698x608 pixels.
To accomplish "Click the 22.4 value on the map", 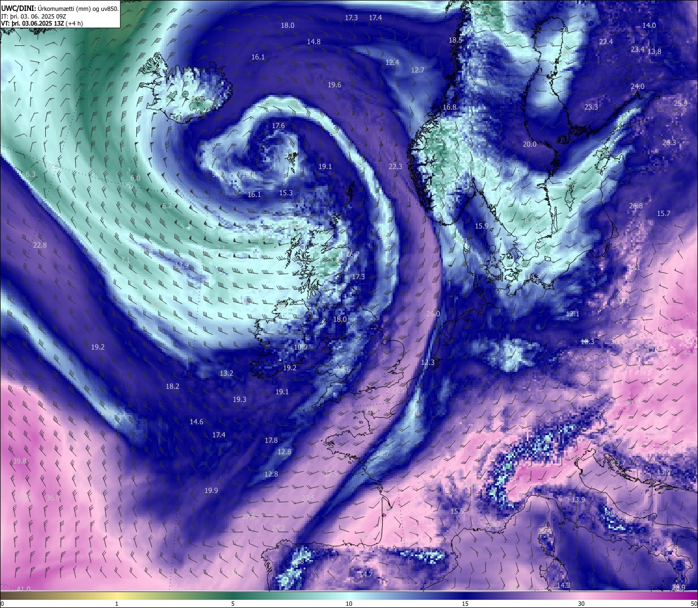I will (x=606, y=41).
